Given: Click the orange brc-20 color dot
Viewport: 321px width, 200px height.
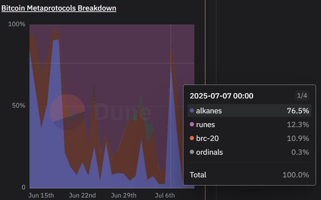Looking at the screenshot, I should click(192, 138).
